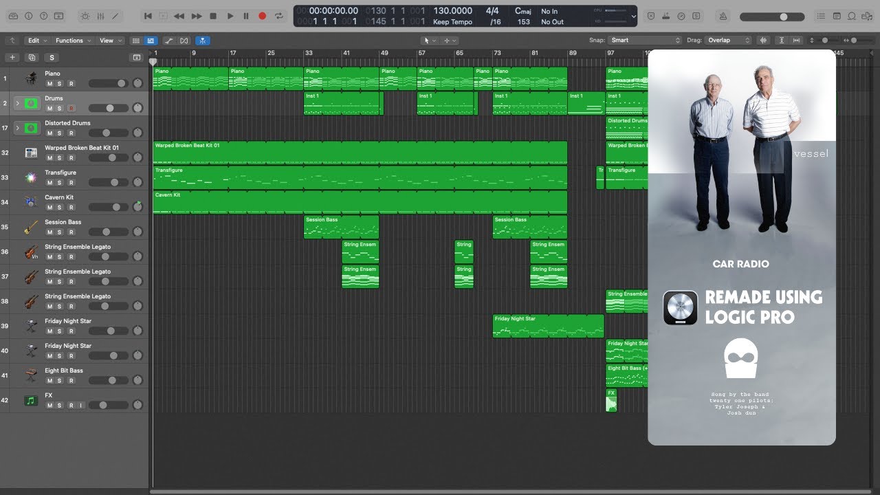
Task: Solo the Session Bass track
Action: [60, 232]
